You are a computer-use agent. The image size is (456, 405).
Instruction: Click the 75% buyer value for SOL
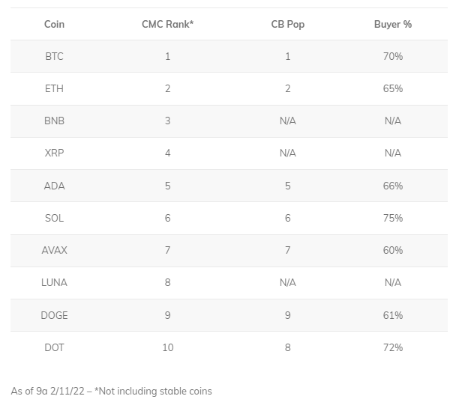392,218
